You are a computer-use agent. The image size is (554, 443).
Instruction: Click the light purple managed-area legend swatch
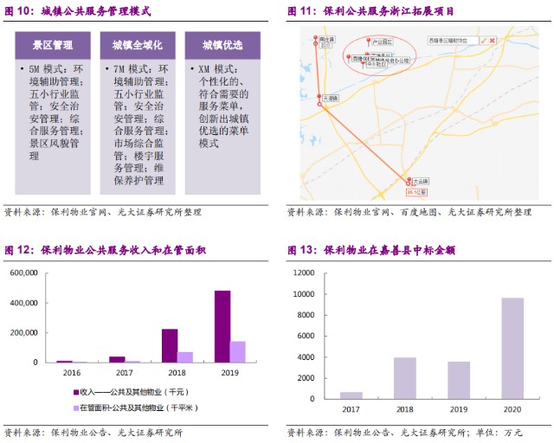(x=76, y=408)
